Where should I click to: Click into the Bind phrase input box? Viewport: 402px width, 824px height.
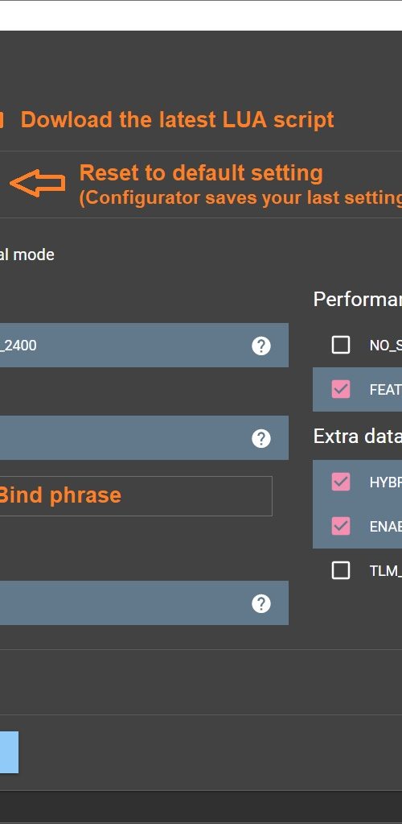[136, 496]
